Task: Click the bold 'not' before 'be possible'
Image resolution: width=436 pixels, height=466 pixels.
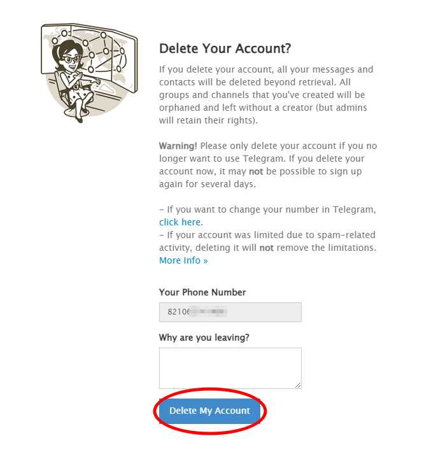Action: 256,171
